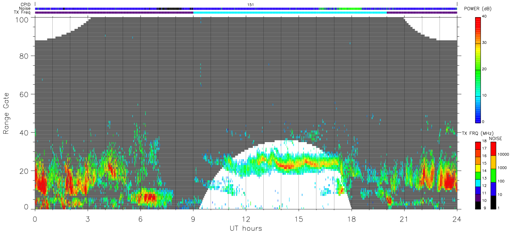Click the '10' label on POWER color bar
The width and height of the screenshot is (514, 237).
tap(484, 95)
